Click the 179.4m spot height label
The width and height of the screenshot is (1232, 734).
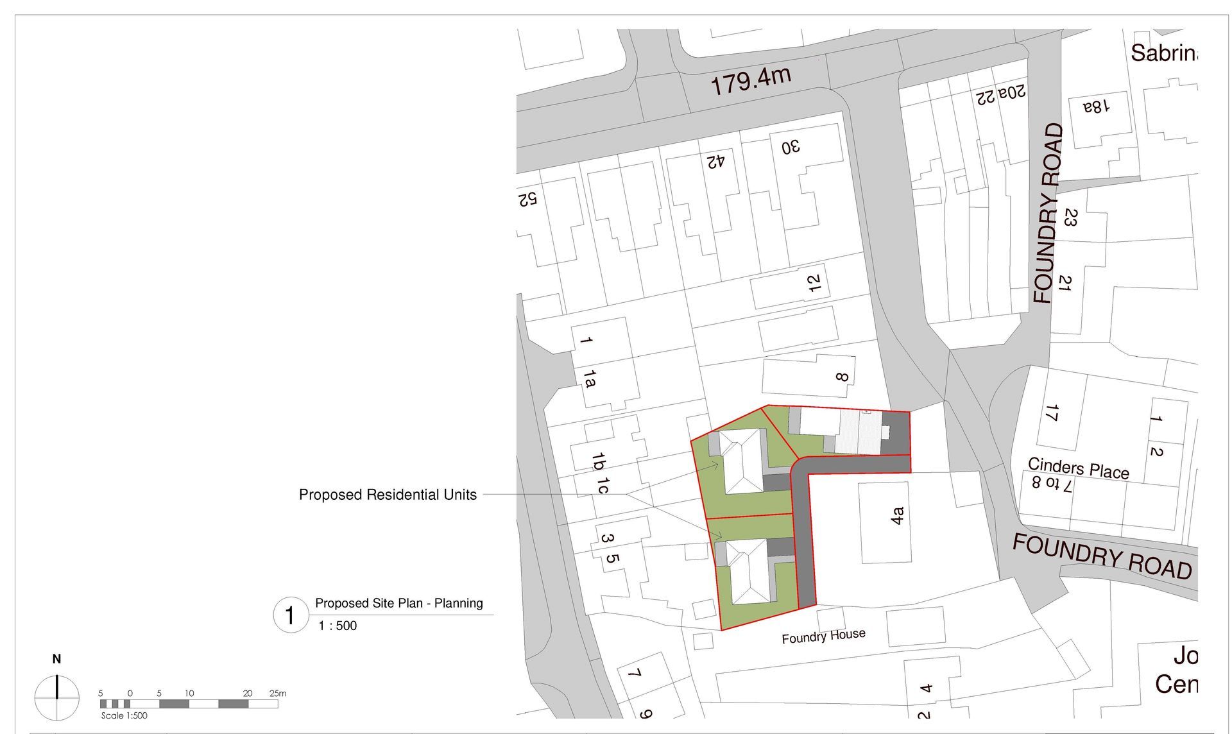click(x=750, y=80)
